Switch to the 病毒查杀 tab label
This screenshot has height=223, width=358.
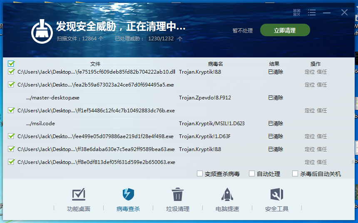128,209
